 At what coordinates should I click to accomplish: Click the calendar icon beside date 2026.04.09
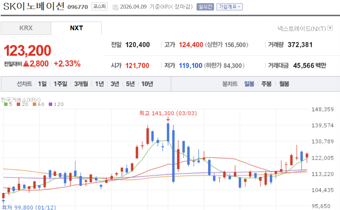point(115,7)
